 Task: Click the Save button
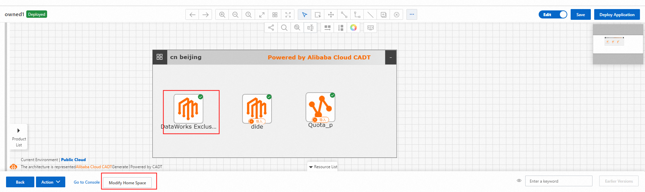[x=580, y=14]
